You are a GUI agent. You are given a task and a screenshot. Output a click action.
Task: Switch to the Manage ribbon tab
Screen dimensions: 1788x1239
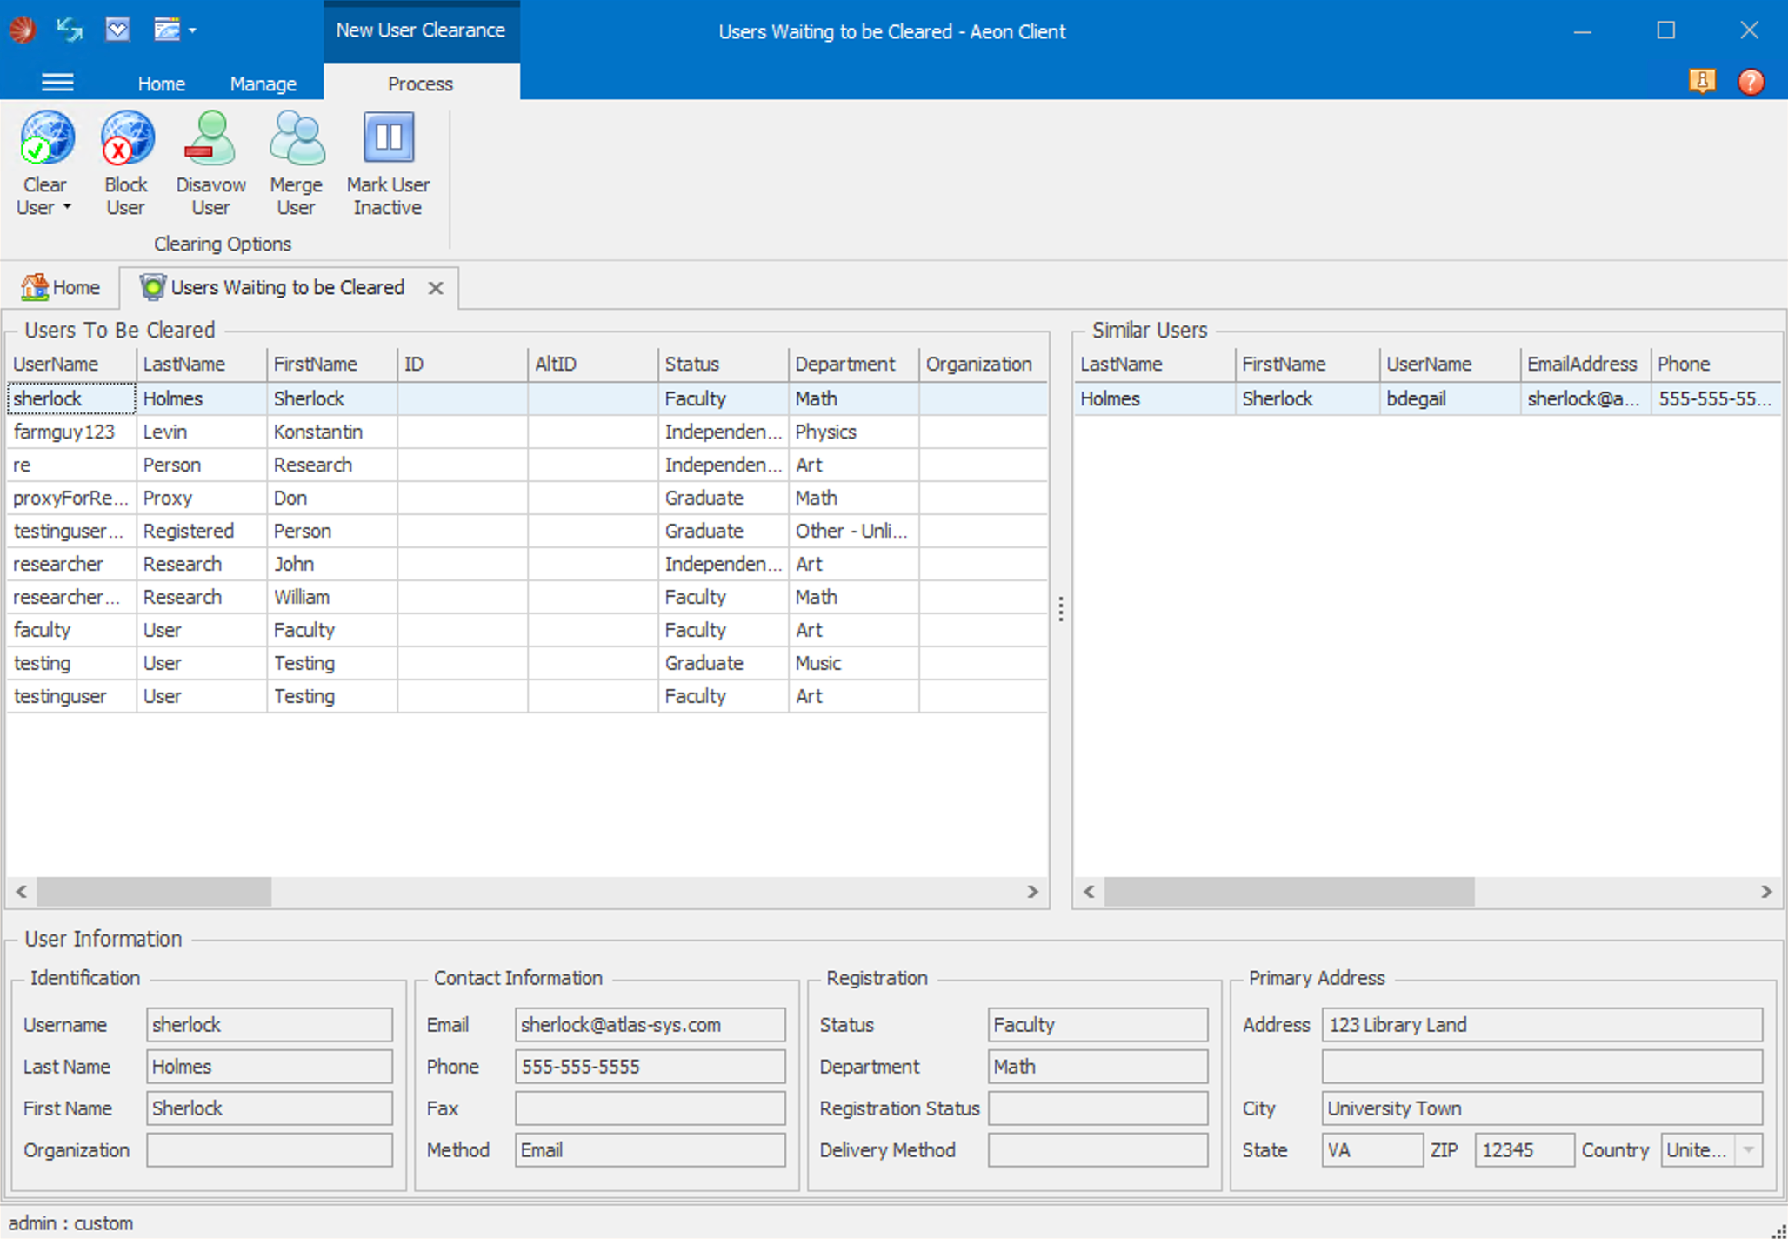tap(263, 84)
